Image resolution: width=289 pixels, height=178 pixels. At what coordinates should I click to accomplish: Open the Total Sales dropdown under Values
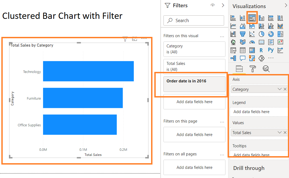280,132
